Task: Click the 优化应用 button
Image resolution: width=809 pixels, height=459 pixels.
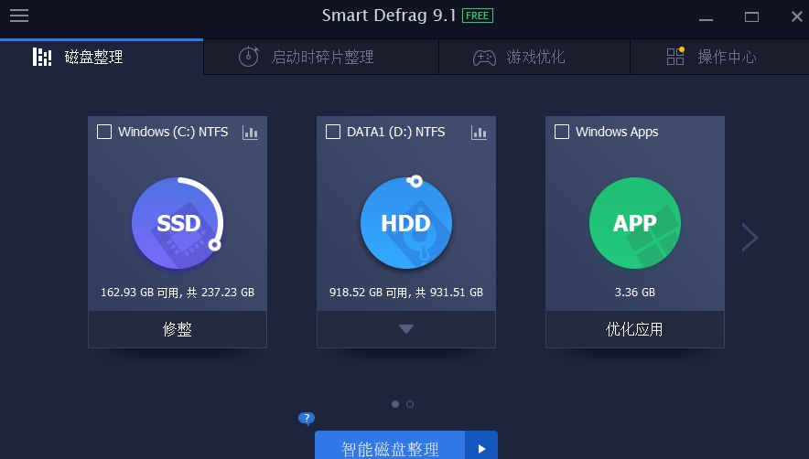Action: point(635,329)
